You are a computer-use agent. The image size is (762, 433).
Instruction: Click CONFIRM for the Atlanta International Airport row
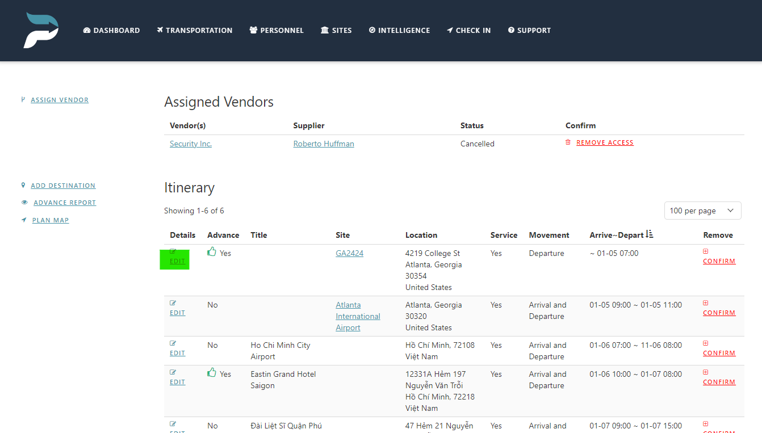pos(719,312)
